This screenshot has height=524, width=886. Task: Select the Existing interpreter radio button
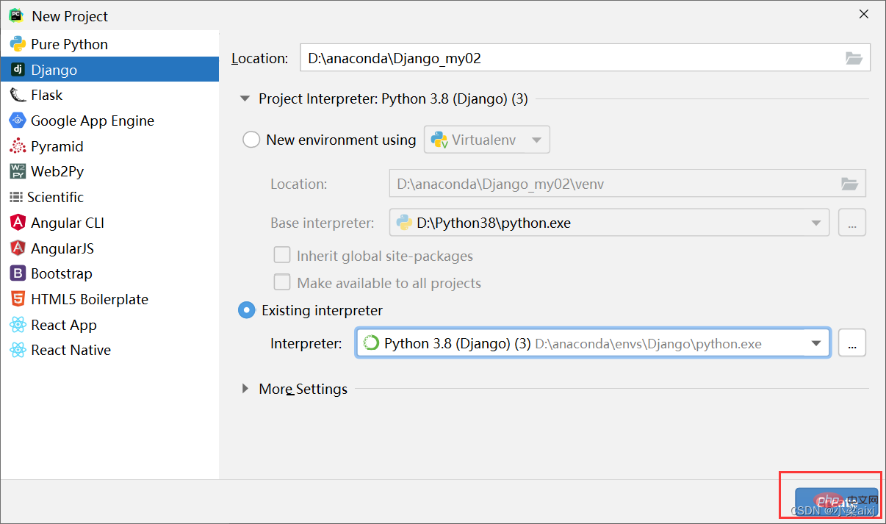tap(247, 310)
